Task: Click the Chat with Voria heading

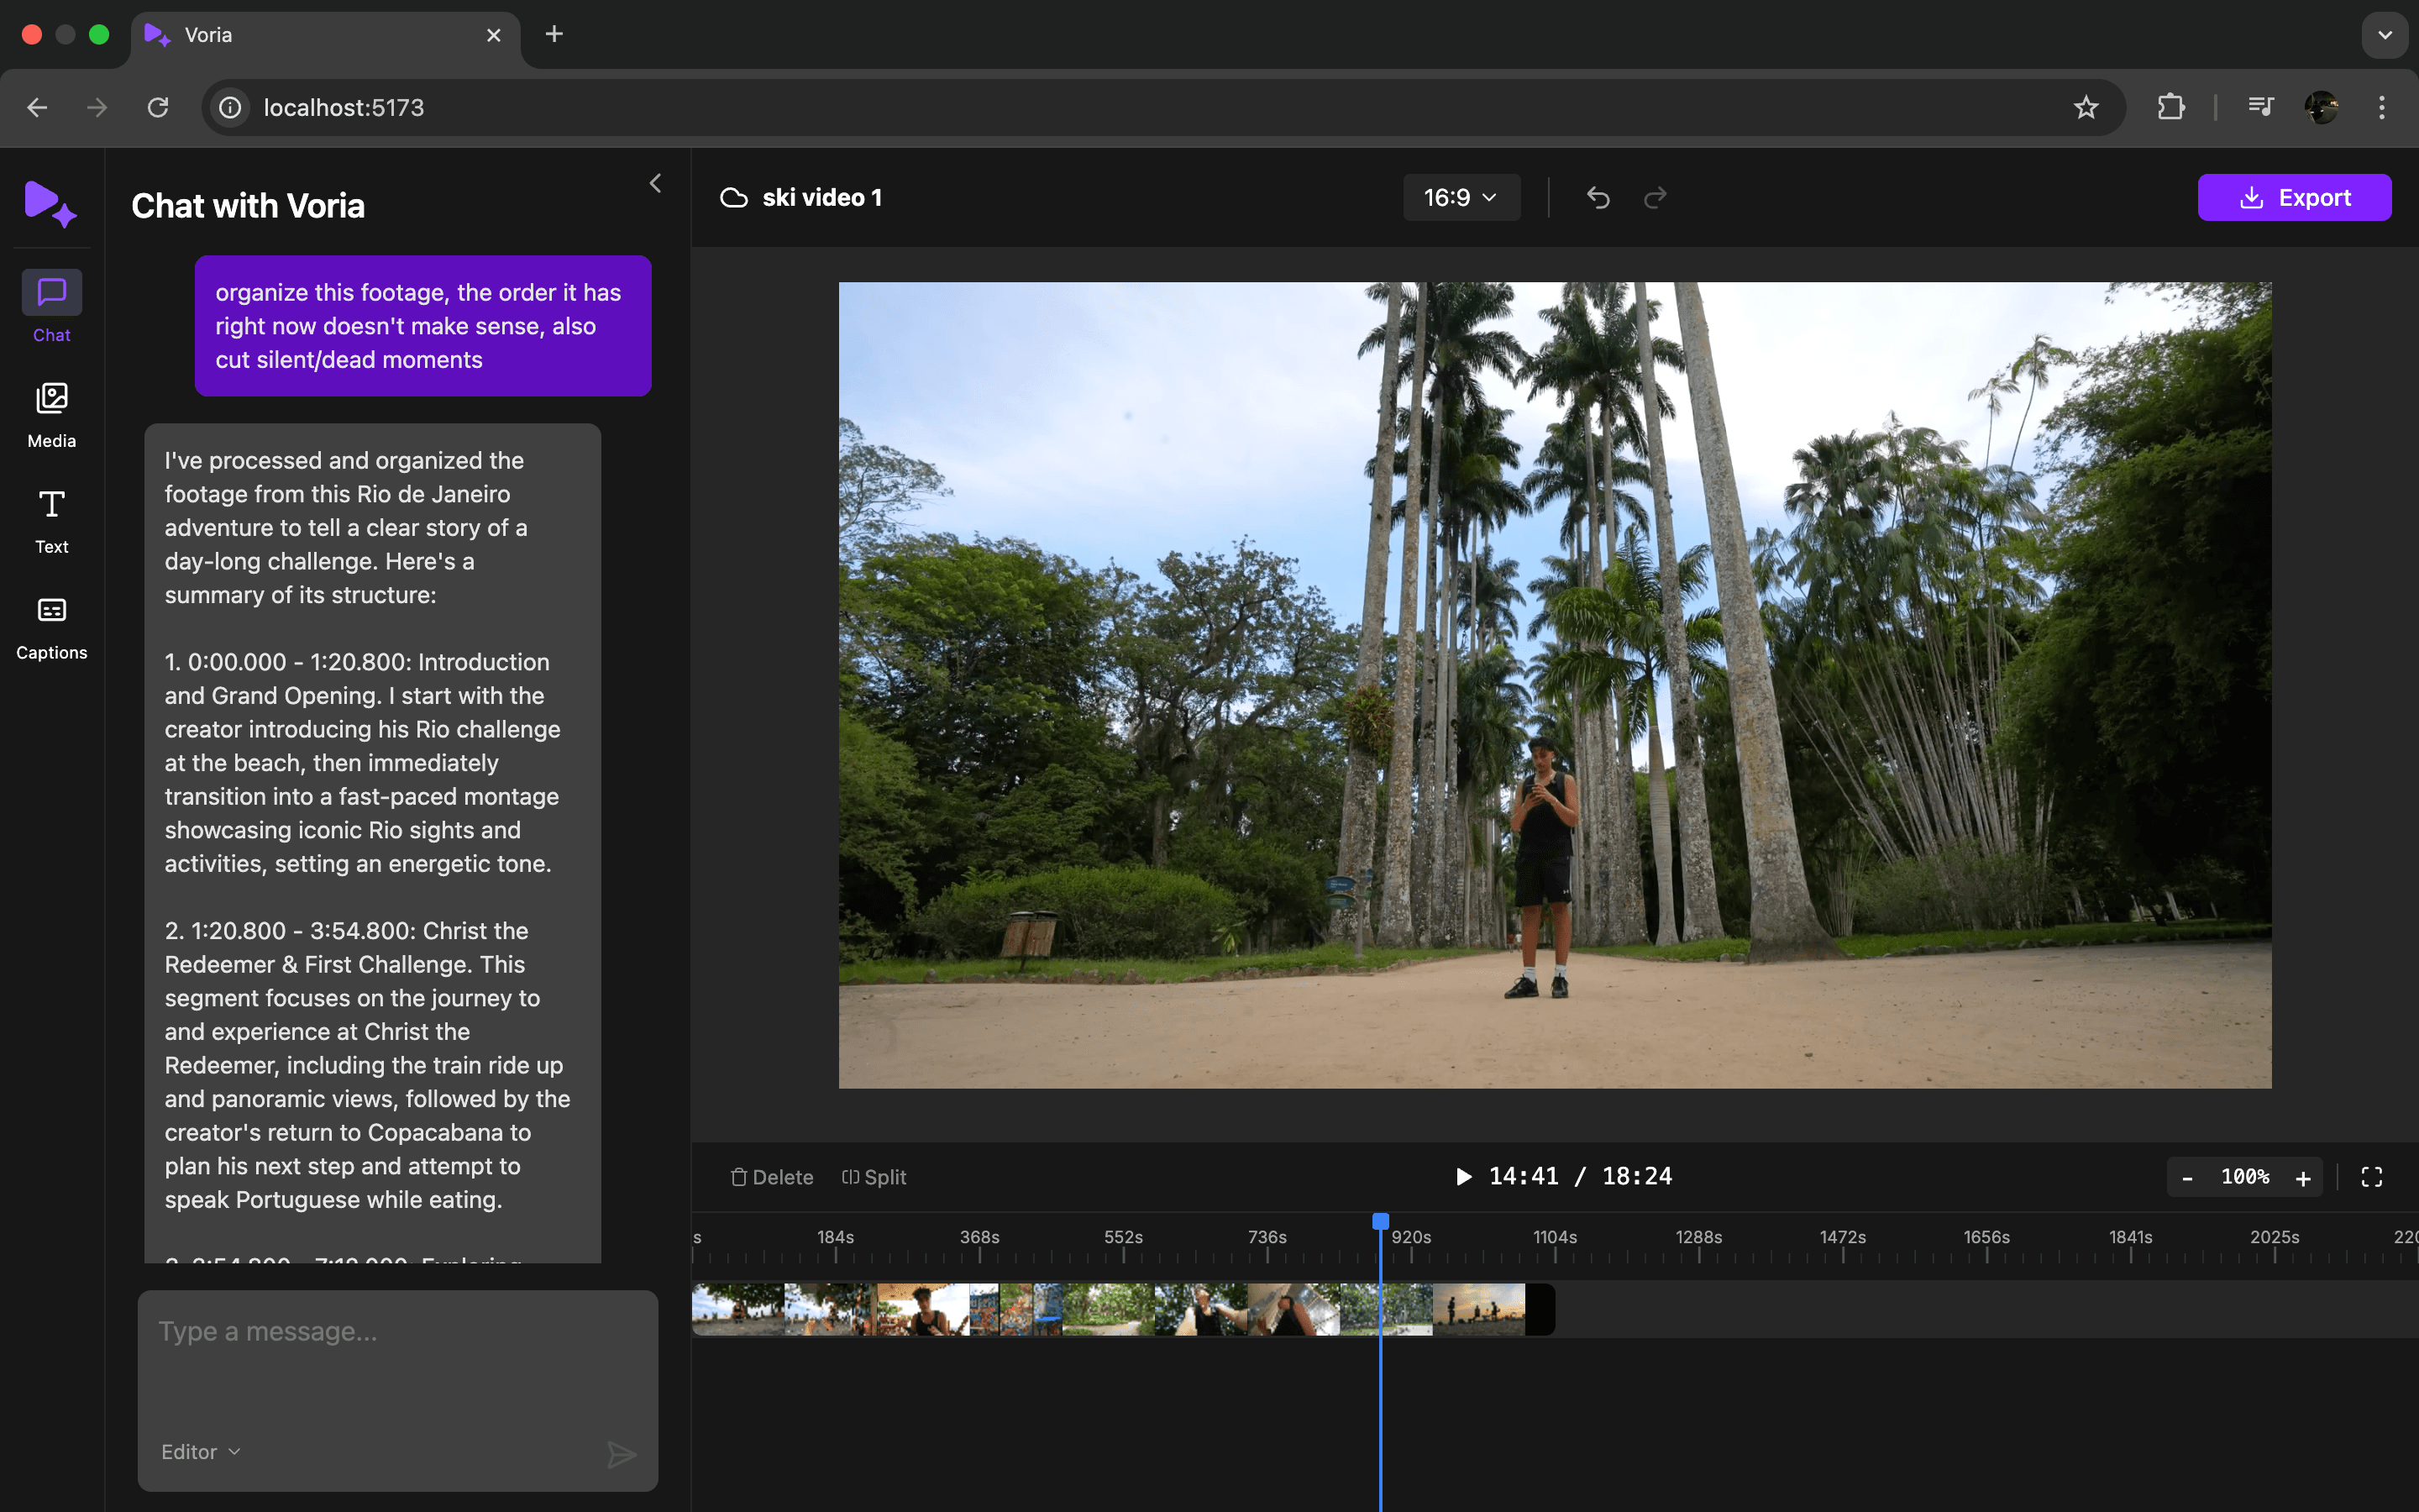Action: [248, 206]
